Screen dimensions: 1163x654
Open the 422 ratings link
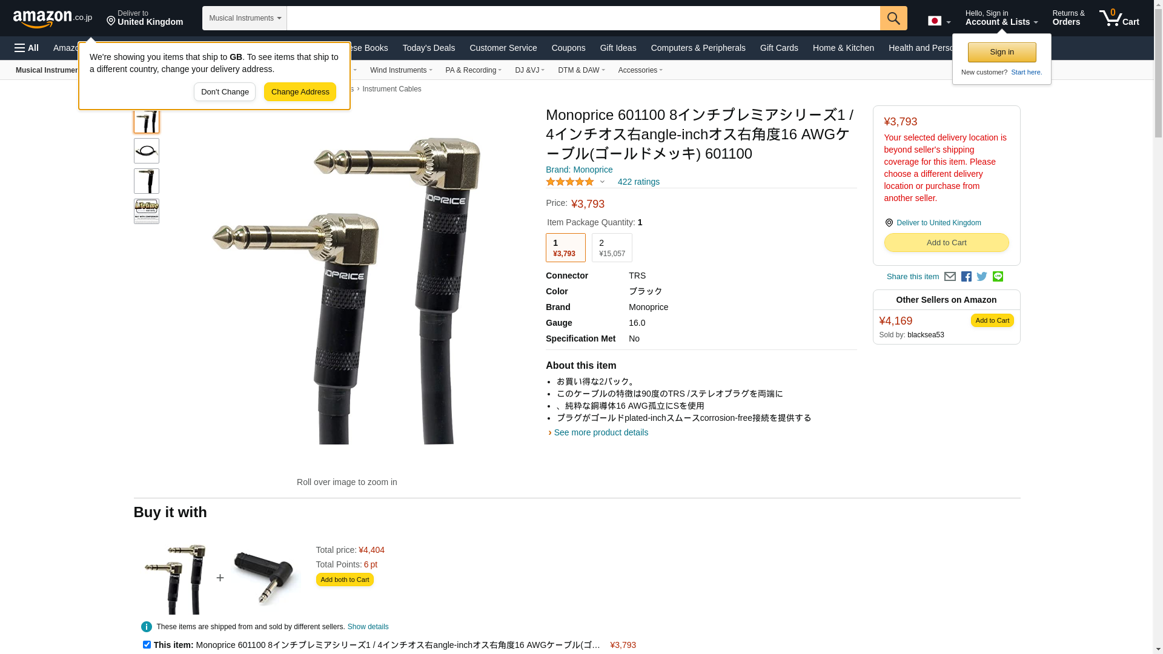point(638,182)
